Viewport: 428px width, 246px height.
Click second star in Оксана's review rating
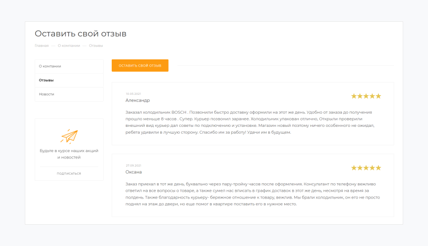pyautogui.click(x=360, y=168)
